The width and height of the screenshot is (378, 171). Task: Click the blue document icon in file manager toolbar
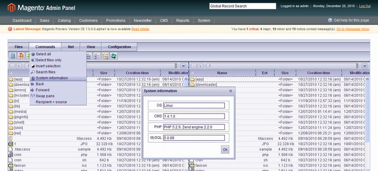pos(13,56)
